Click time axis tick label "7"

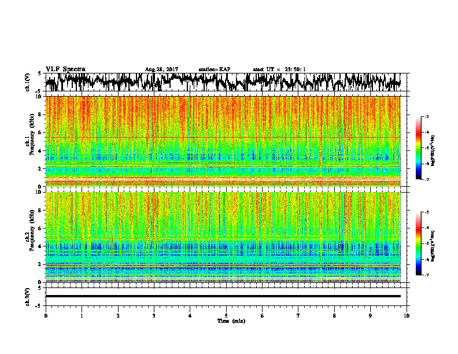pos(298,316)
